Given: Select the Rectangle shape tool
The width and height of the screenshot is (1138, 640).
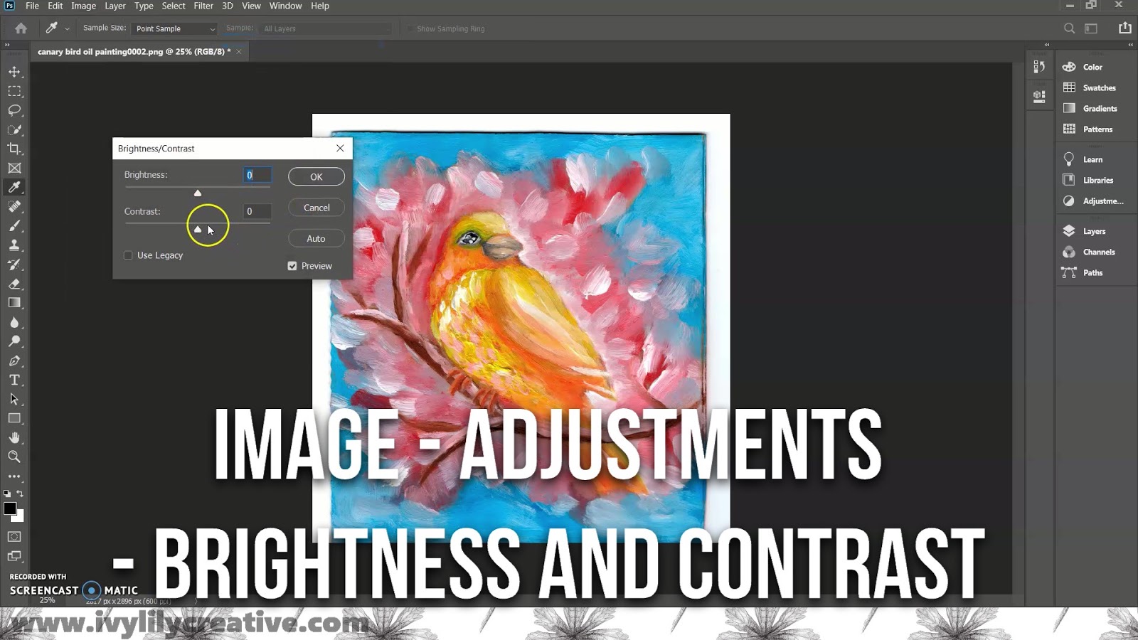Looking at the screenshot, I should pyautogui.click(x=14, y=418).
